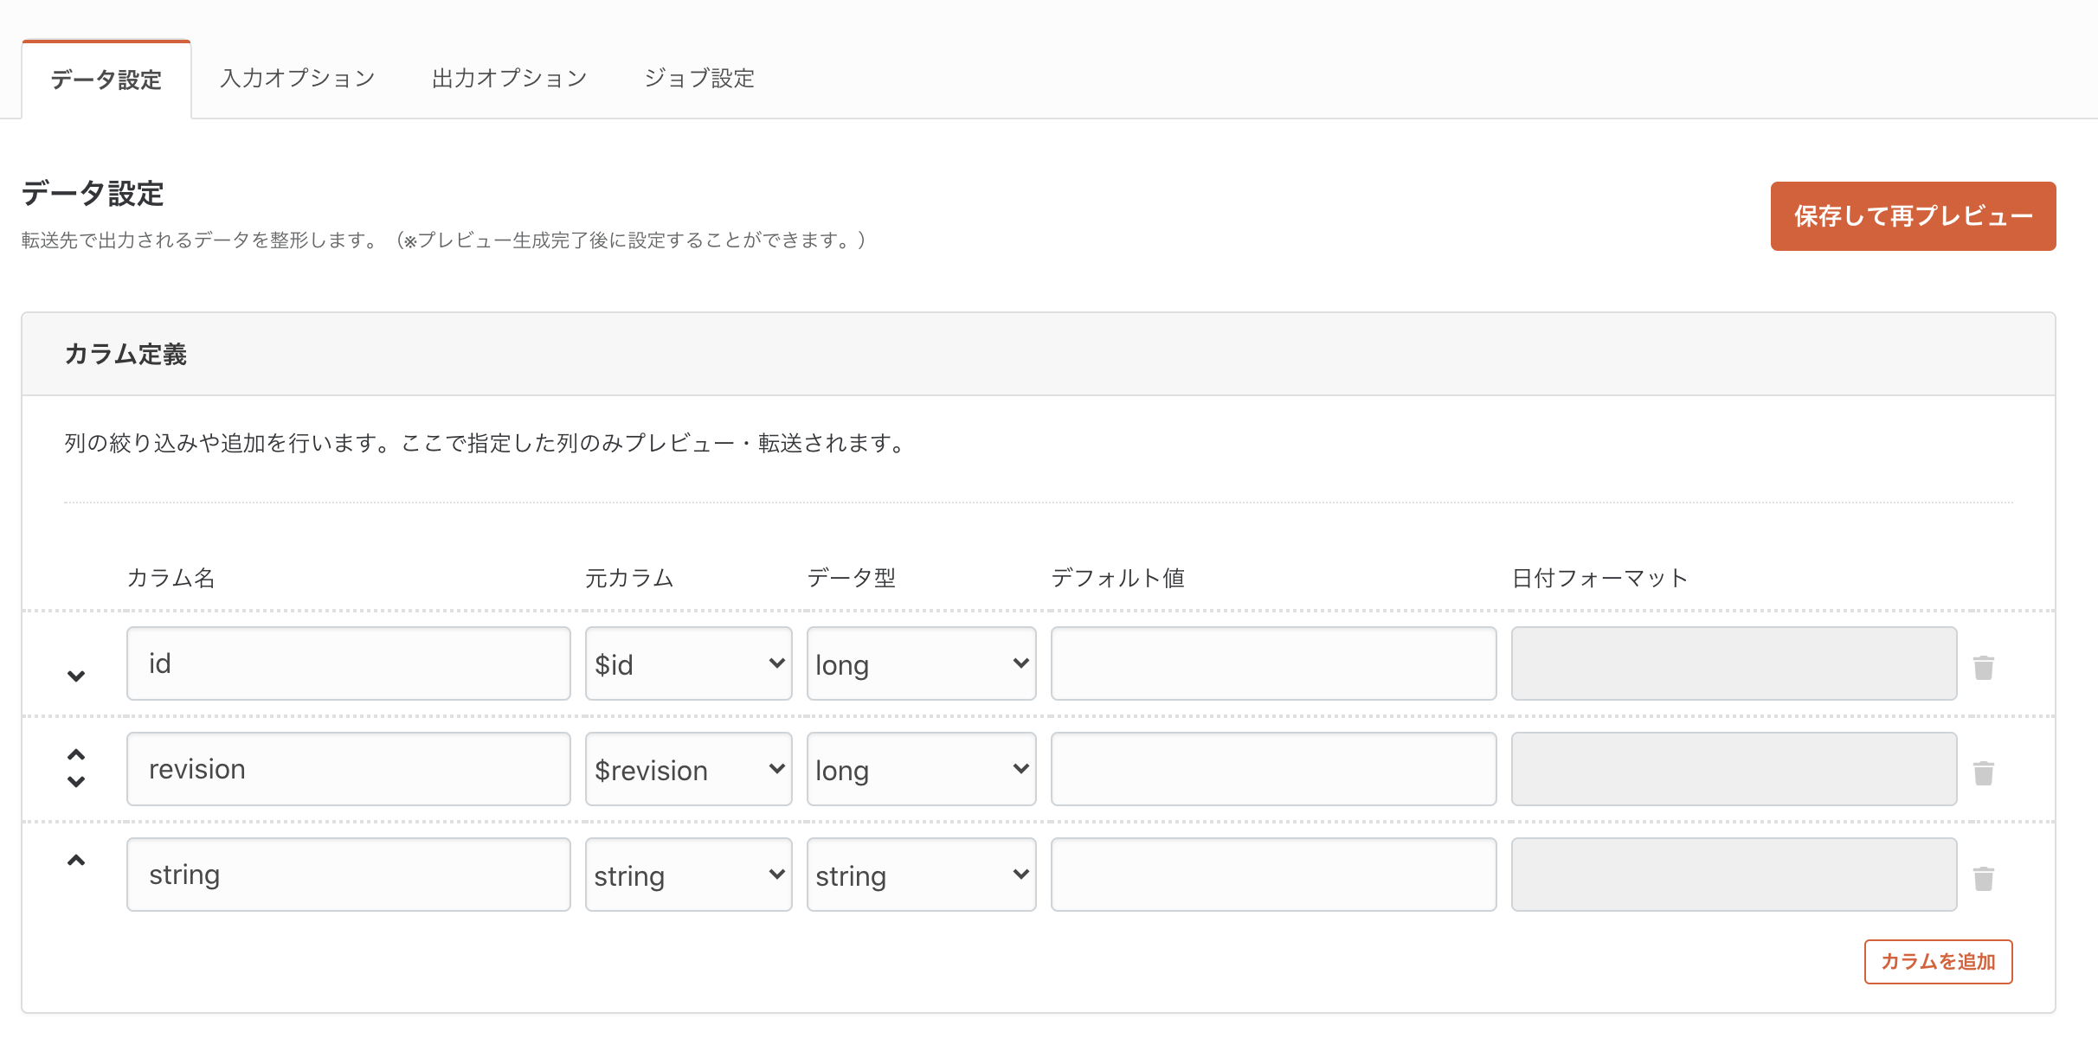The image size is (2098, 1038).
Task: Move the revision row down
Action: point(76,782)
